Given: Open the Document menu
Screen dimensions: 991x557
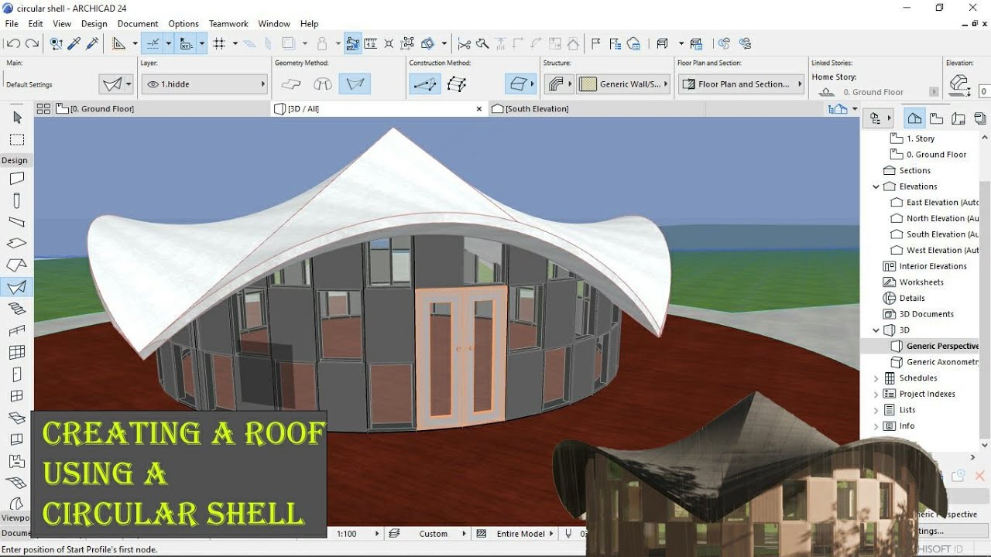Looking at the screenshot, I should click(138, 24).
